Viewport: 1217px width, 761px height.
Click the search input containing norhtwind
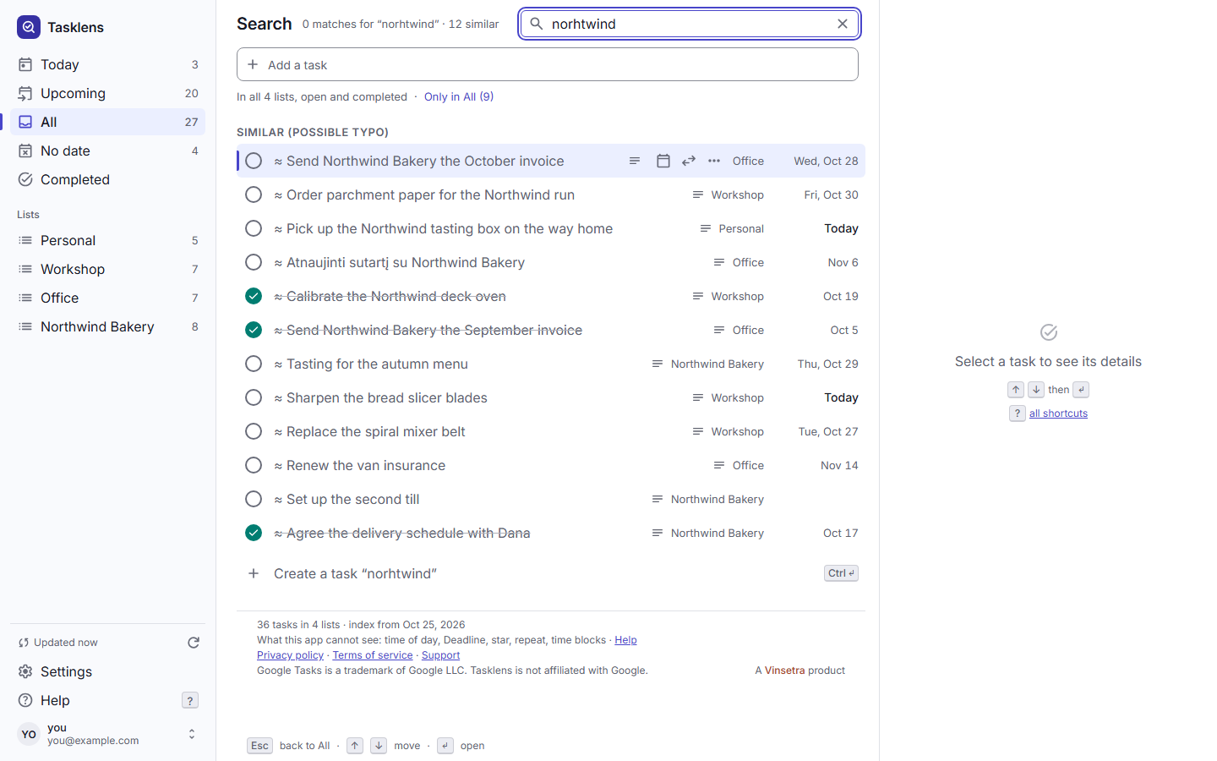(690, 24)
